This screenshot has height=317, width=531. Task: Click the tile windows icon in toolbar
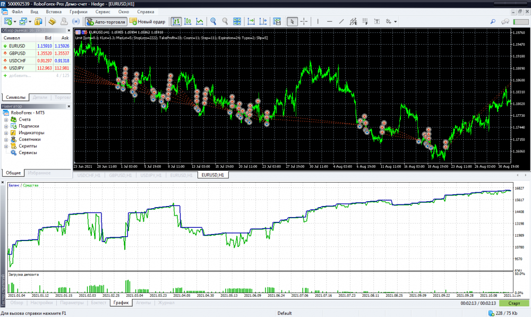tap(237, 22)
